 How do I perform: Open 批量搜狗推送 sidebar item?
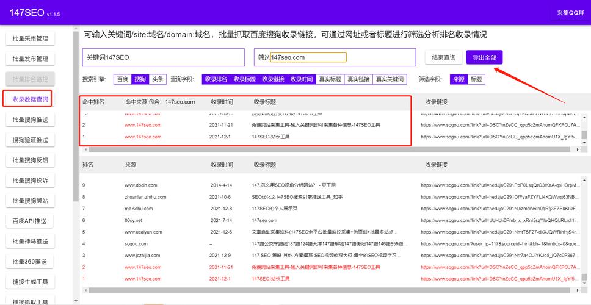click(x=30, y=120)
